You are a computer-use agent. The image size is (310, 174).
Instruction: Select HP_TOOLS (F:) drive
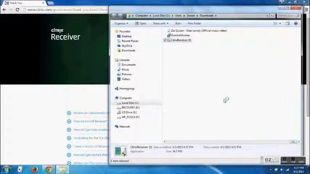(x=130, y=117)
